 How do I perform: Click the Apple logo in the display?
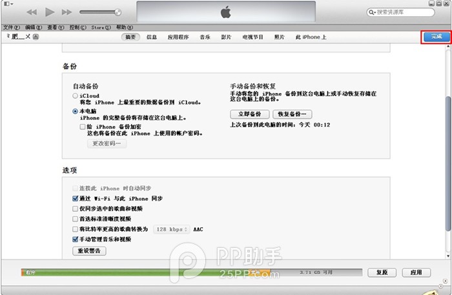click(225, 12)
